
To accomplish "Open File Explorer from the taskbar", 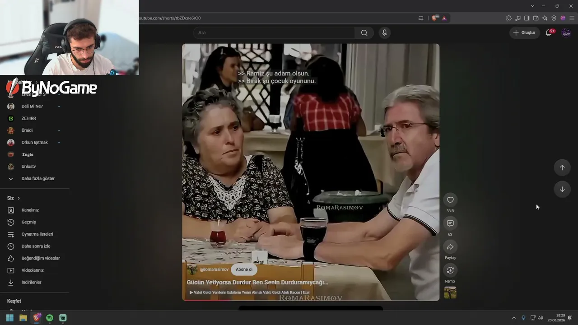I will point(23,318).
